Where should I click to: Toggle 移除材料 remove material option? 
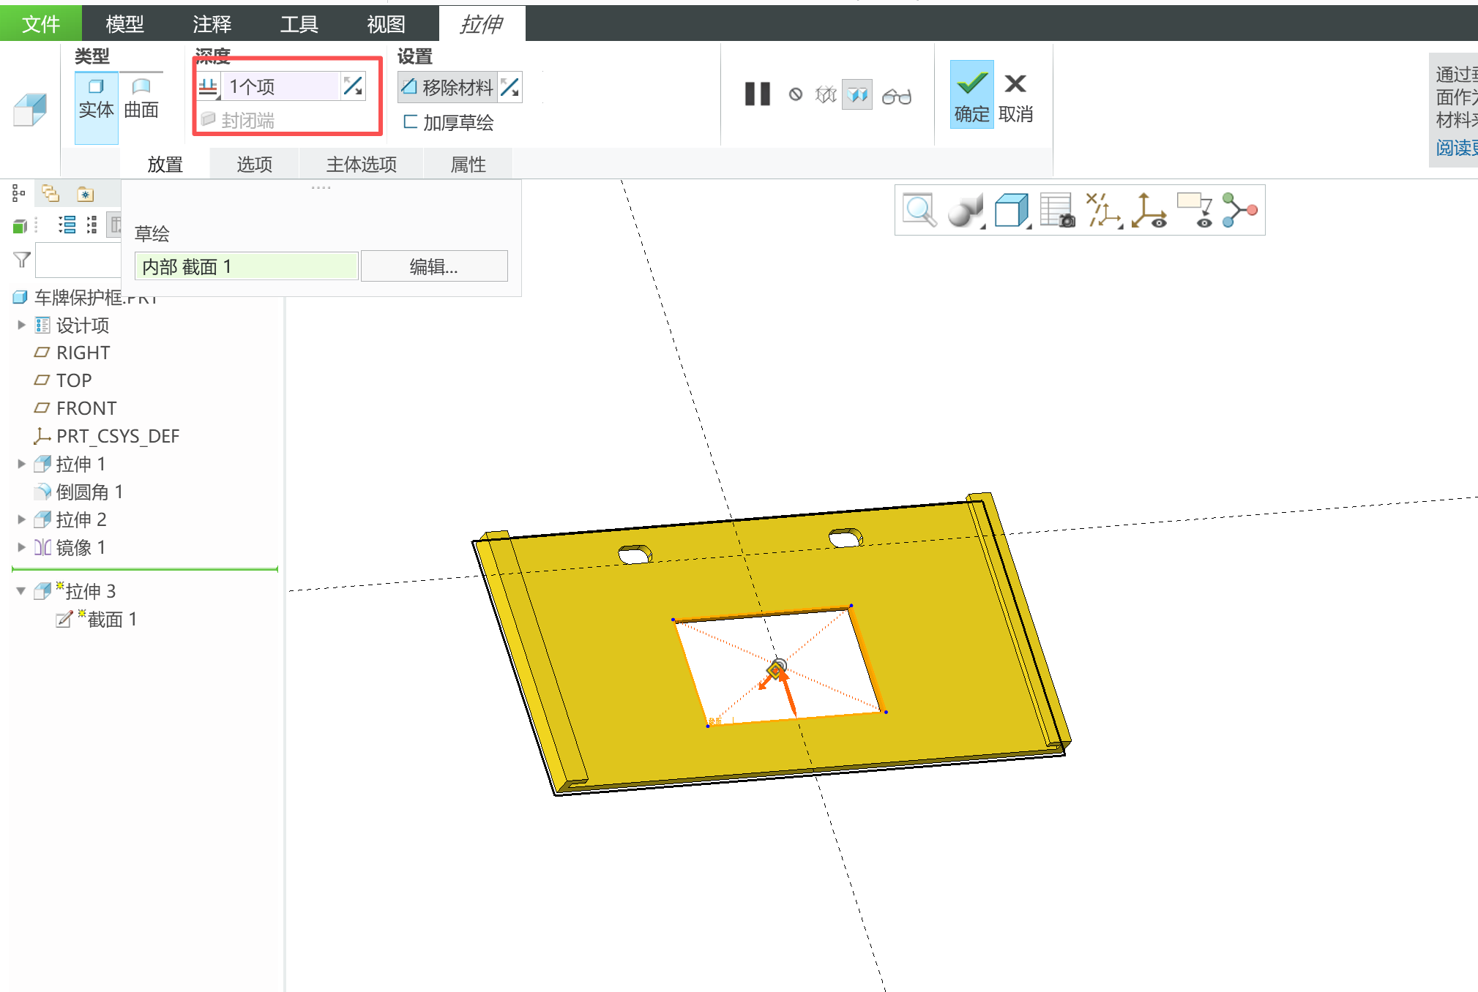448,88
